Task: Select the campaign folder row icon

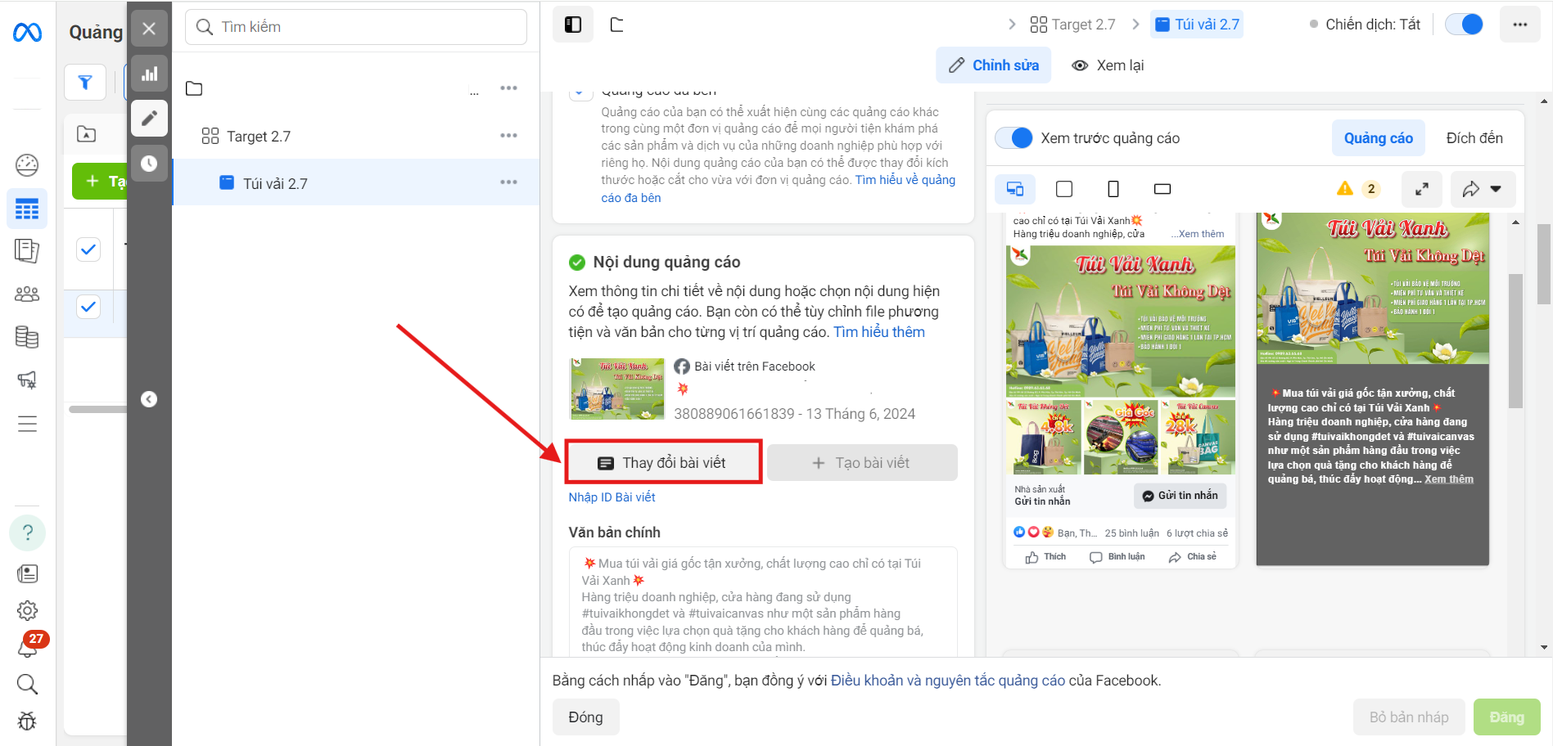Action: click(194, 88)
